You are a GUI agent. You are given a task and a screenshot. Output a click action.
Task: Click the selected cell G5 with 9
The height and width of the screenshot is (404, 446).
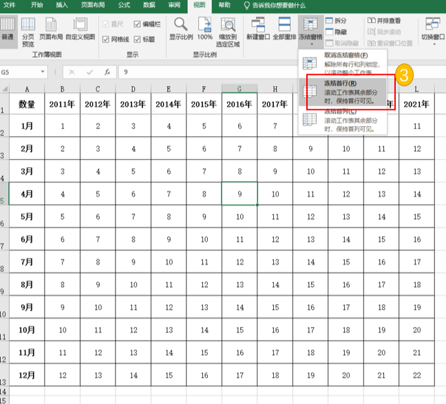click(x=240, y=194)
